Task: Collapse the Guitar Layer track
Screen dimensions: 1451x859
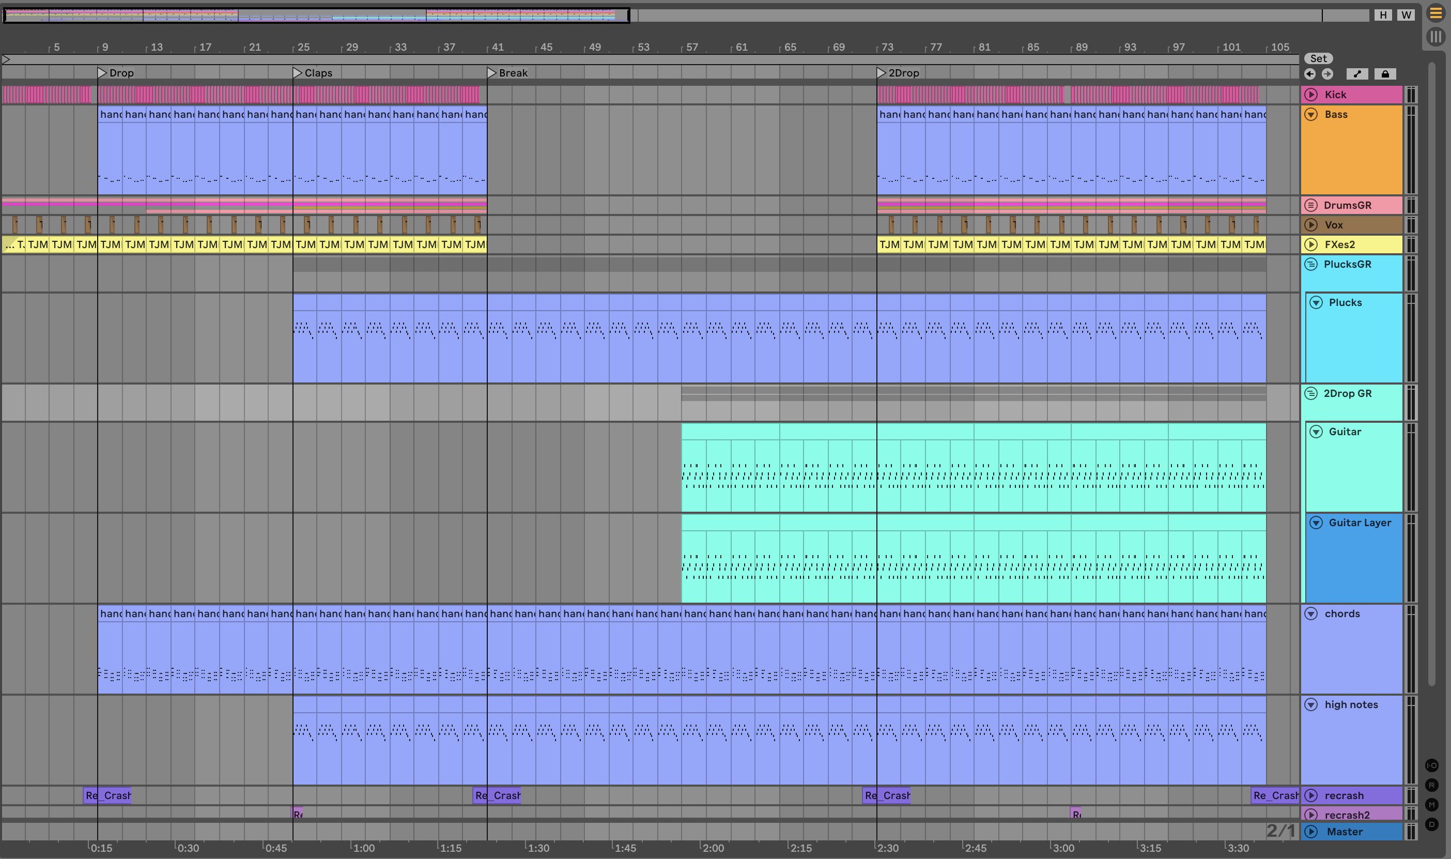Action: 1316,523
